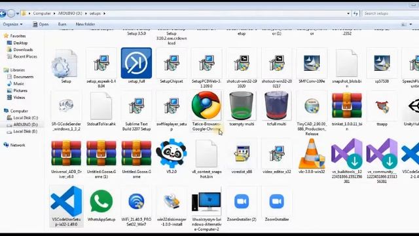
Task: Select the vs_buildtools Visual Studio installer
Action: (x=346, y=153)
